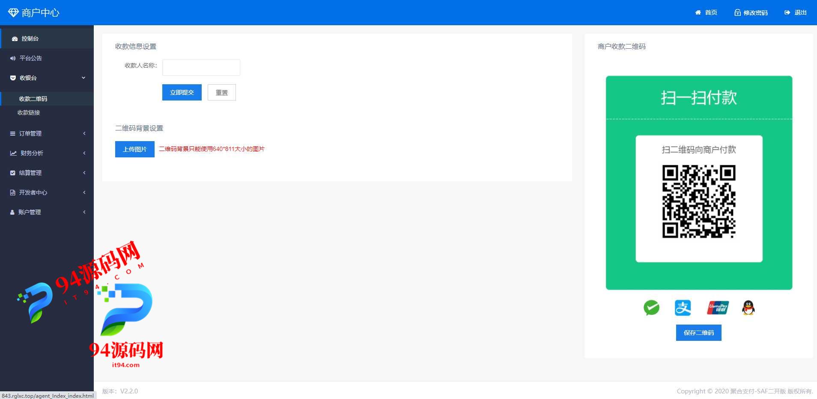The width and height of the screenshot is (817, 399).
Task: Click the 立即提交 button
Action: [x=182, y=92]
